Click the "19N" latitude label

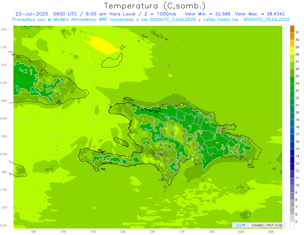4,136
